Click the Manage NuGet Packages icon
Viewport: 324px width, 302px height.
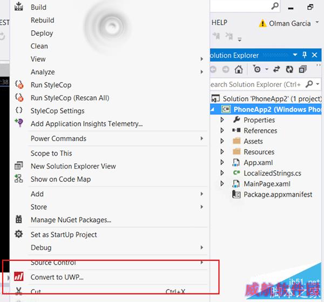tap(19, 219)
